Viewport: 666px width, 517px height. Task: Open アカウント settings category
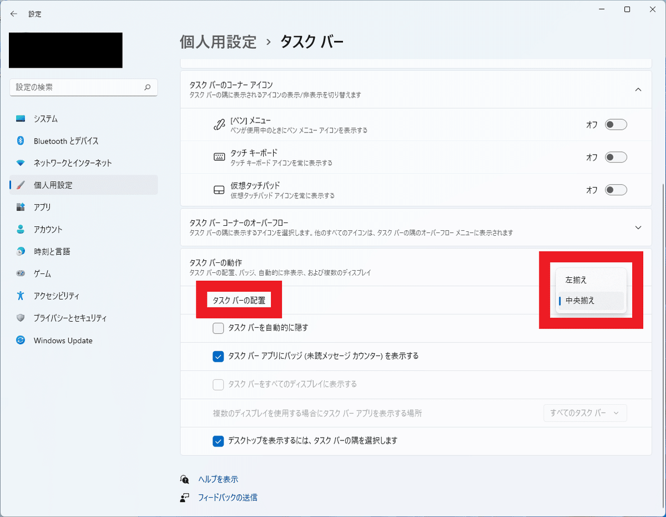(84, 230)
